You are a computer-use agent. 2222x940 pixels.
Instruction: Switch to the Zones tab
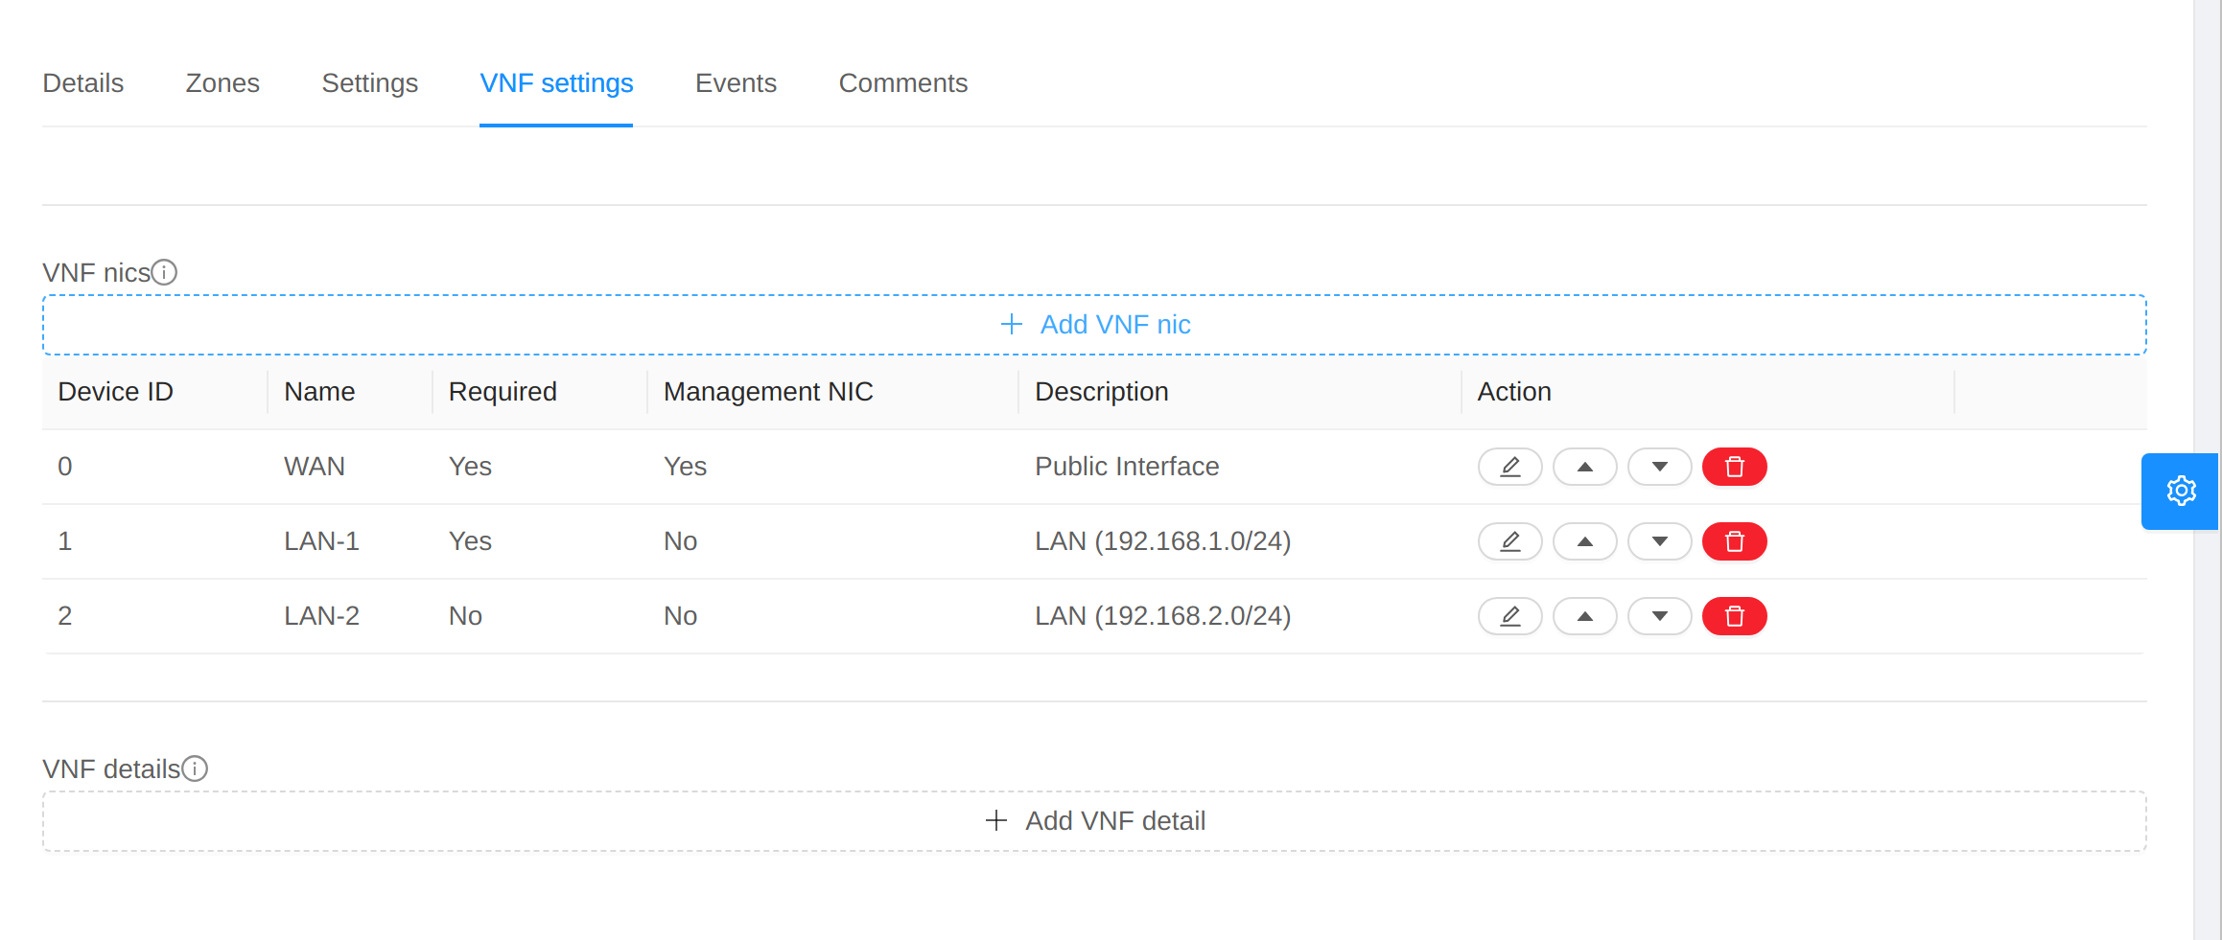coord(222,83)
